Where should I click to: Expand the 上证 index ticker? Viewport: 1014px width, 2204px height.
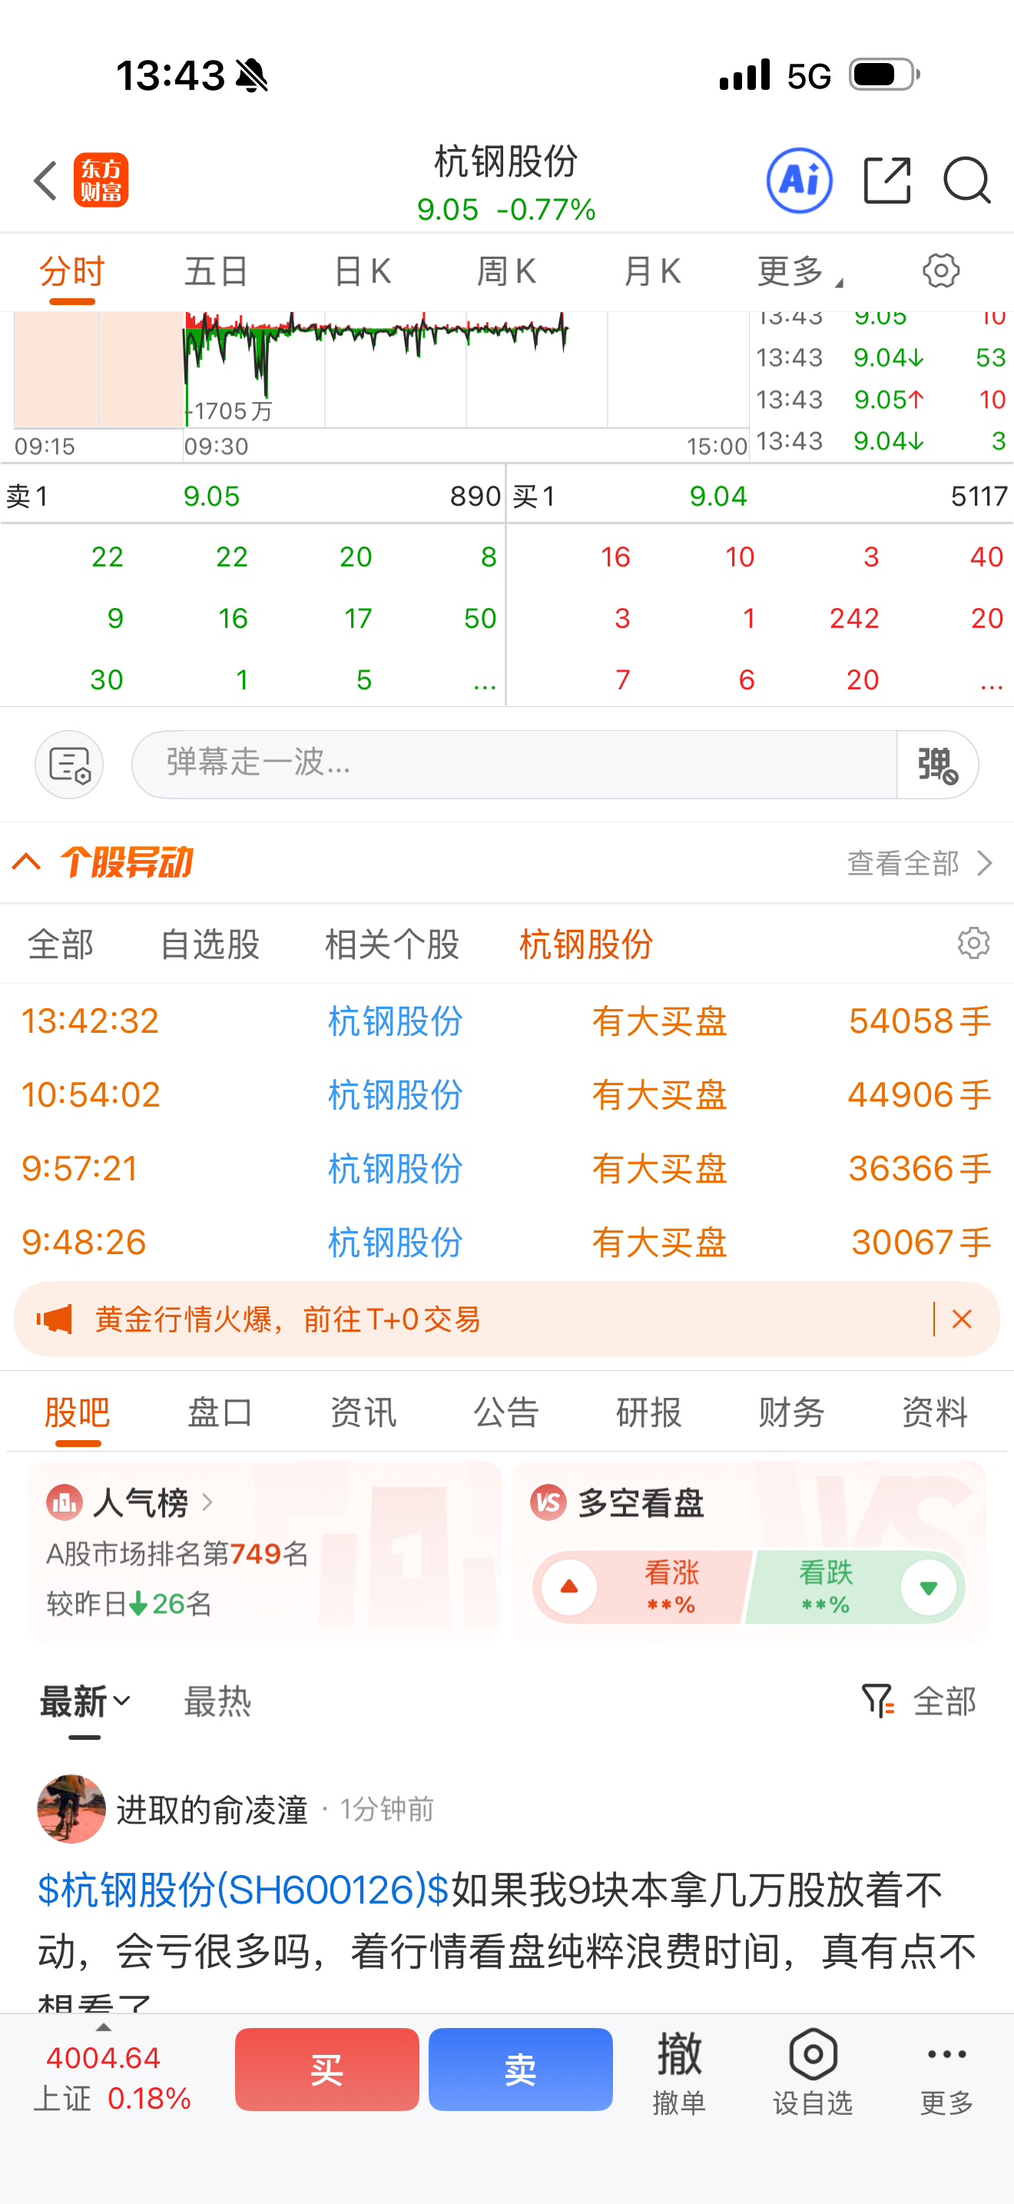(111, 2070)
